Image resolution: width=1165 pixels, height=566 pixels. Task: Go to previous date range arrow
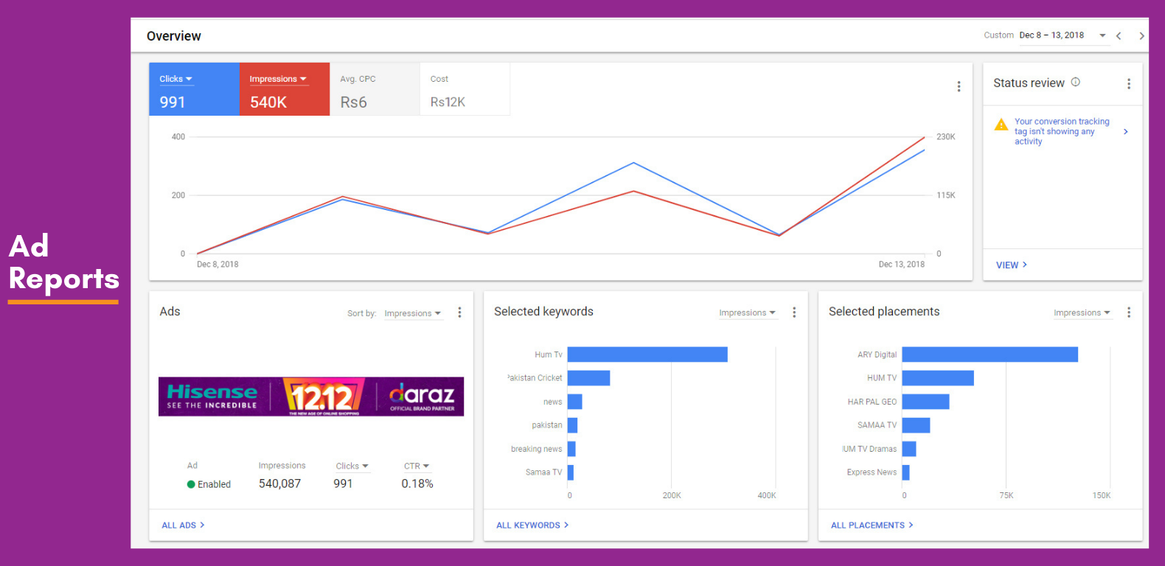(1119, 35)
